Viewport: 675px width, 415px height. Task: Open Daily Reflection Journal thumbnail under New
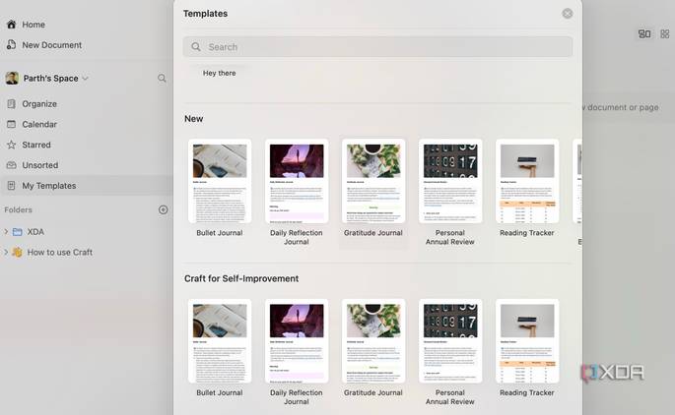click(x=297, y=181)
